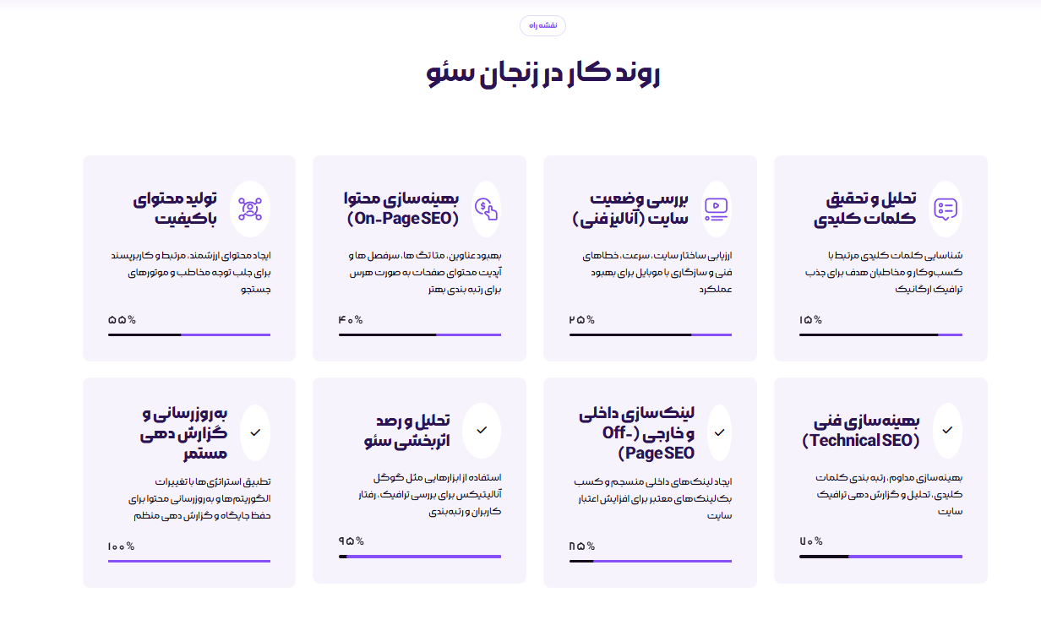Click the 15% progress bar for keyword research

pyautogui.click(x=880, y=335)
